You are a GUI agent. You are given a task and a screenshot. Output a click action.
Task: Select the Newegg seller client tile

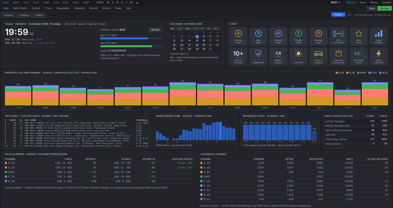coord(318,37)
